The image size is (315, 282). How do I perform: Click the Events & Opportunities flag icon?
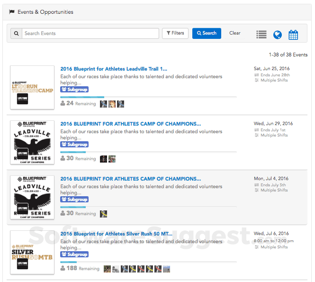pos(12,12)
